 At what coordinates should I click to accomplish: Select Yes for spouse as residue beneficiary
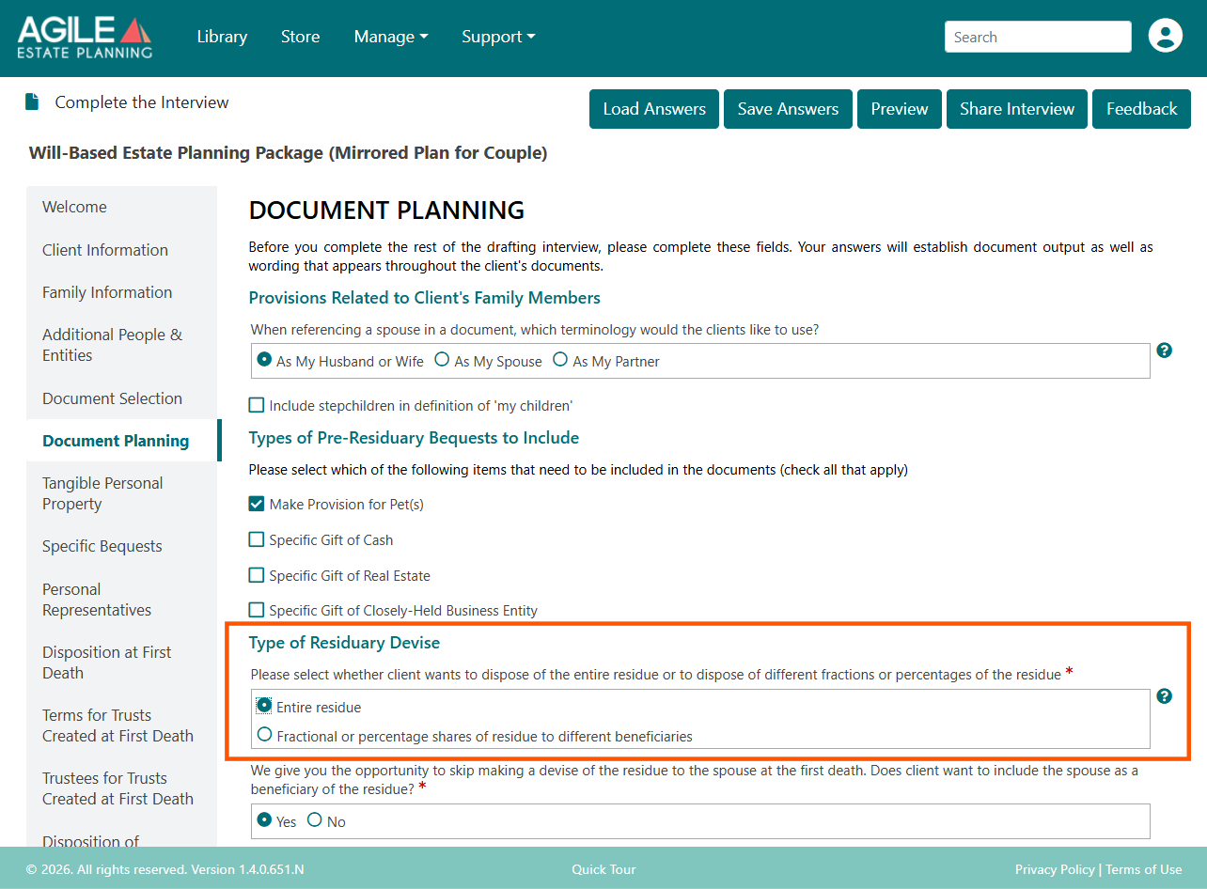tap(265, 820)
